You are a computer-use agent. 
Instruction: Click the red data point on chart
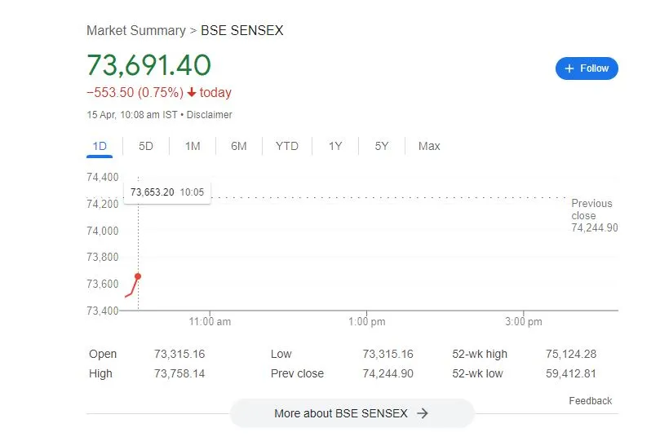138,276
